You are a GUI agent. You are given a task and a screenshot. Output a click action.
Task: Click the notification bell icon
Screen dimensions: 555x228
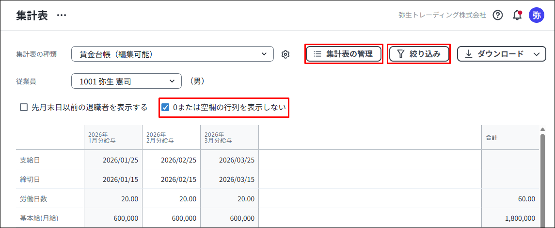click(x=517, y=15)
